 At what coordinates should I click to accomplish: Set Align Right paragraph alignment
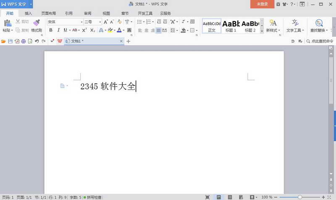[152, 30]
